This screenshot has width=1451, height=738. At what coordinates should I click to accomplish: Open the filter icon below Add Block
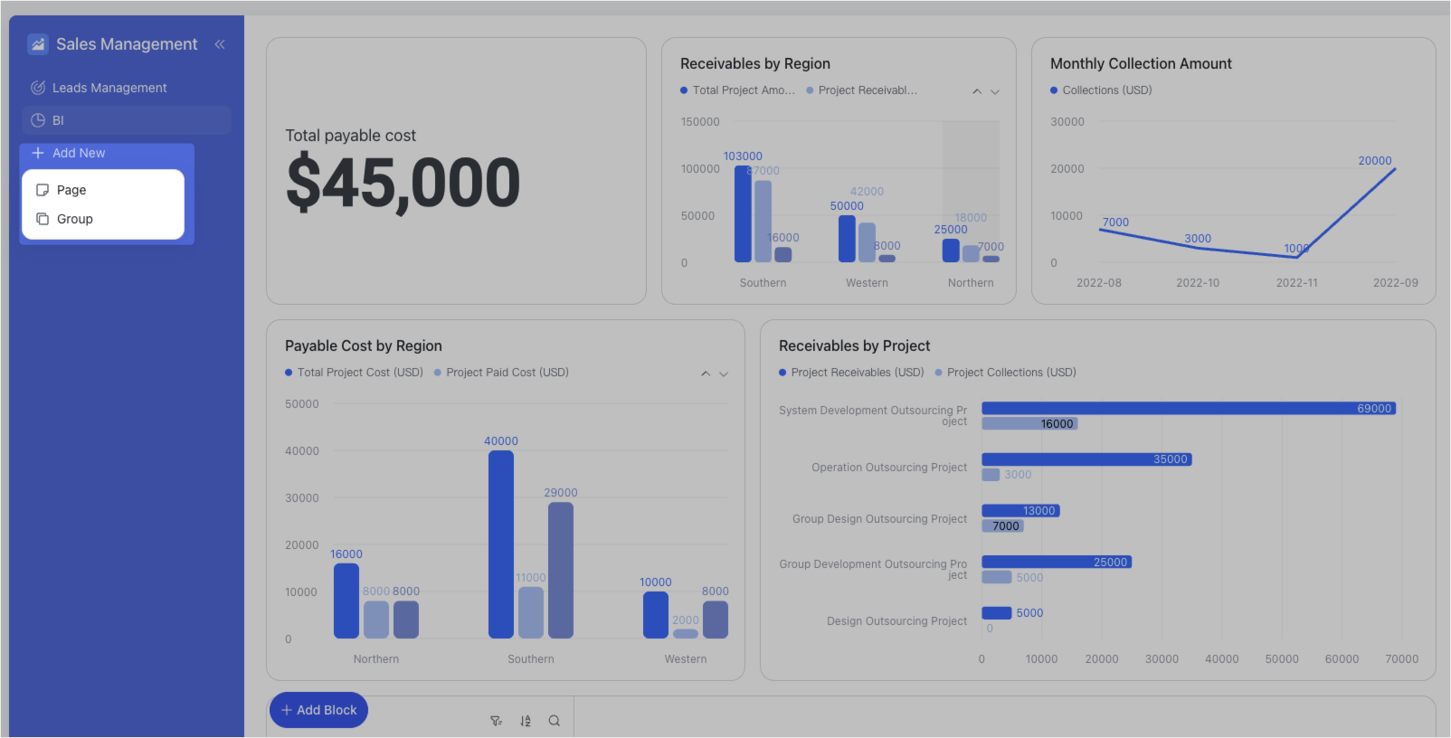(497, 721)
